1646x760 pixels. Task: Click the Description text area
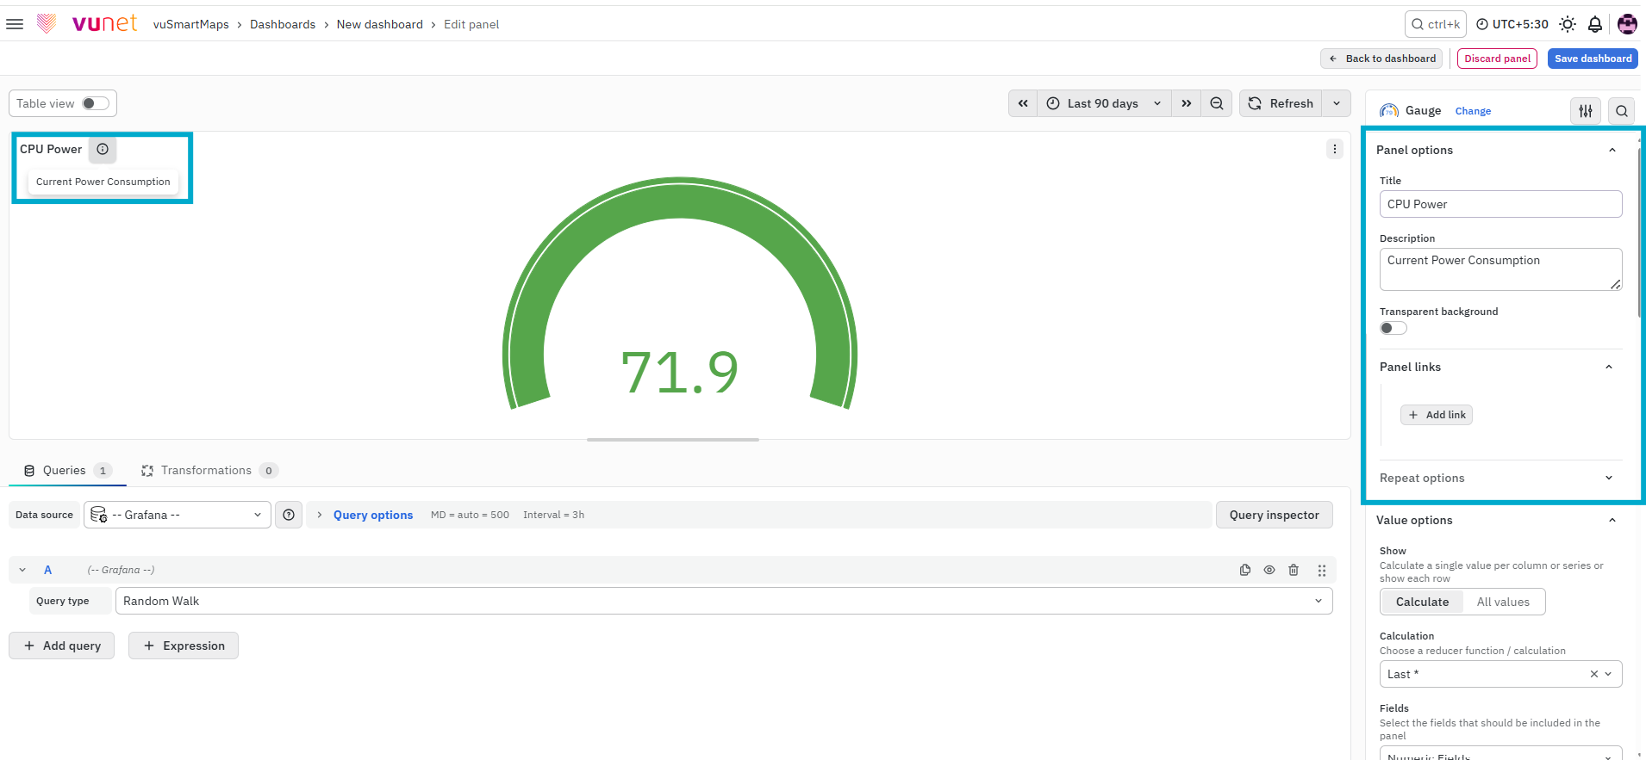click(1500, 269)
